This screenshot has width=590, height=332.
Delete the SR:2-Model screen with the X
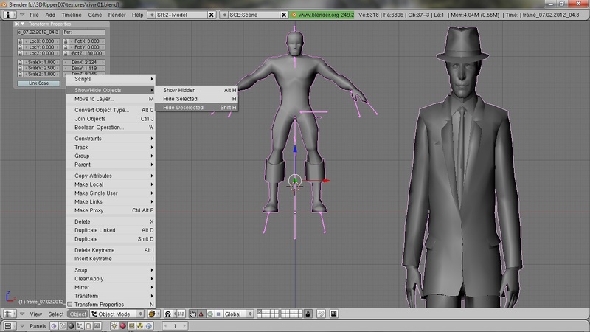pos(212,15)
